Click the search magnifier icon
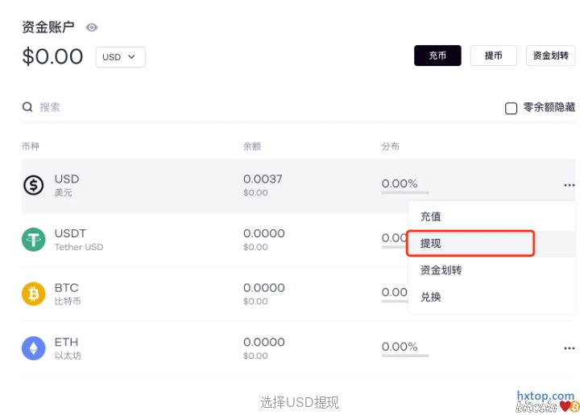Screen dimensions: 580x415 click(27, 107)
